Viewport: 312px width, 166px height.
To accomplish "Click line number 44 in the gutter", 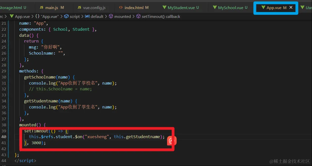I will tap(4, 160).
